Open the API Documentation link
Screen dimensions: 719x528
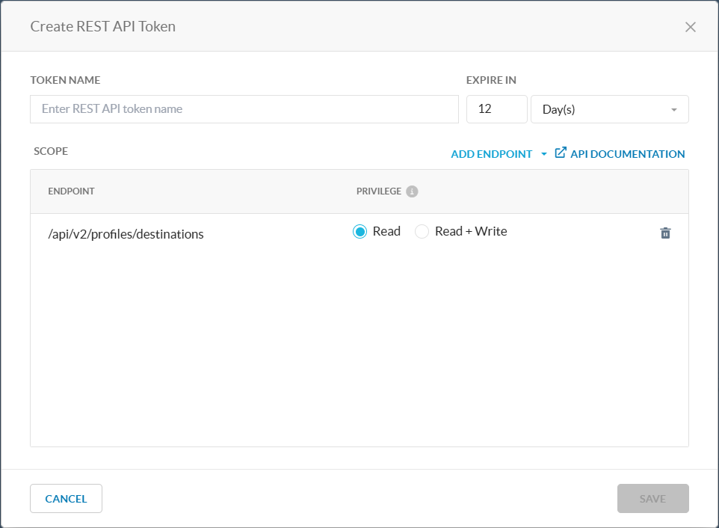(628, 153)
